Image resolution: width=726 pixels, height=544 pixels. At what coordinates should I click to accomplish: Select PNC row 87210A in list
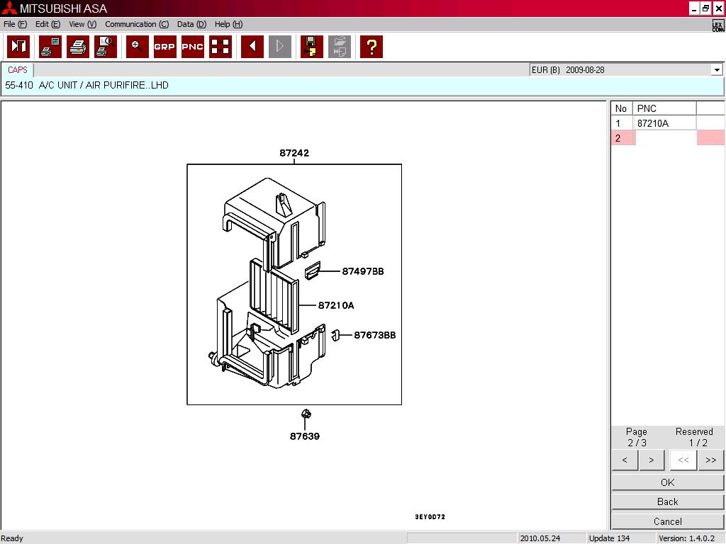pyautogui.click(x=653, y=123)
